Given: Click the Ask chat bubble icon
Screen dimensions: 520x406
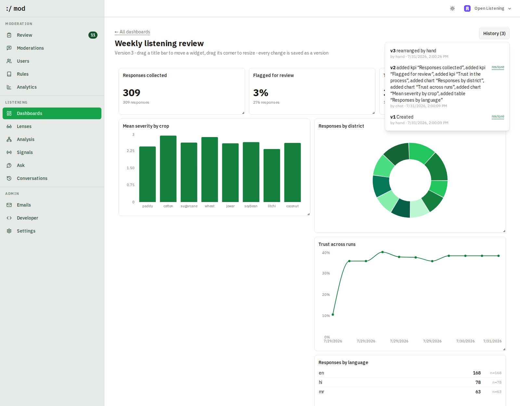Looking at the screenshot, I should coord(9,165).
